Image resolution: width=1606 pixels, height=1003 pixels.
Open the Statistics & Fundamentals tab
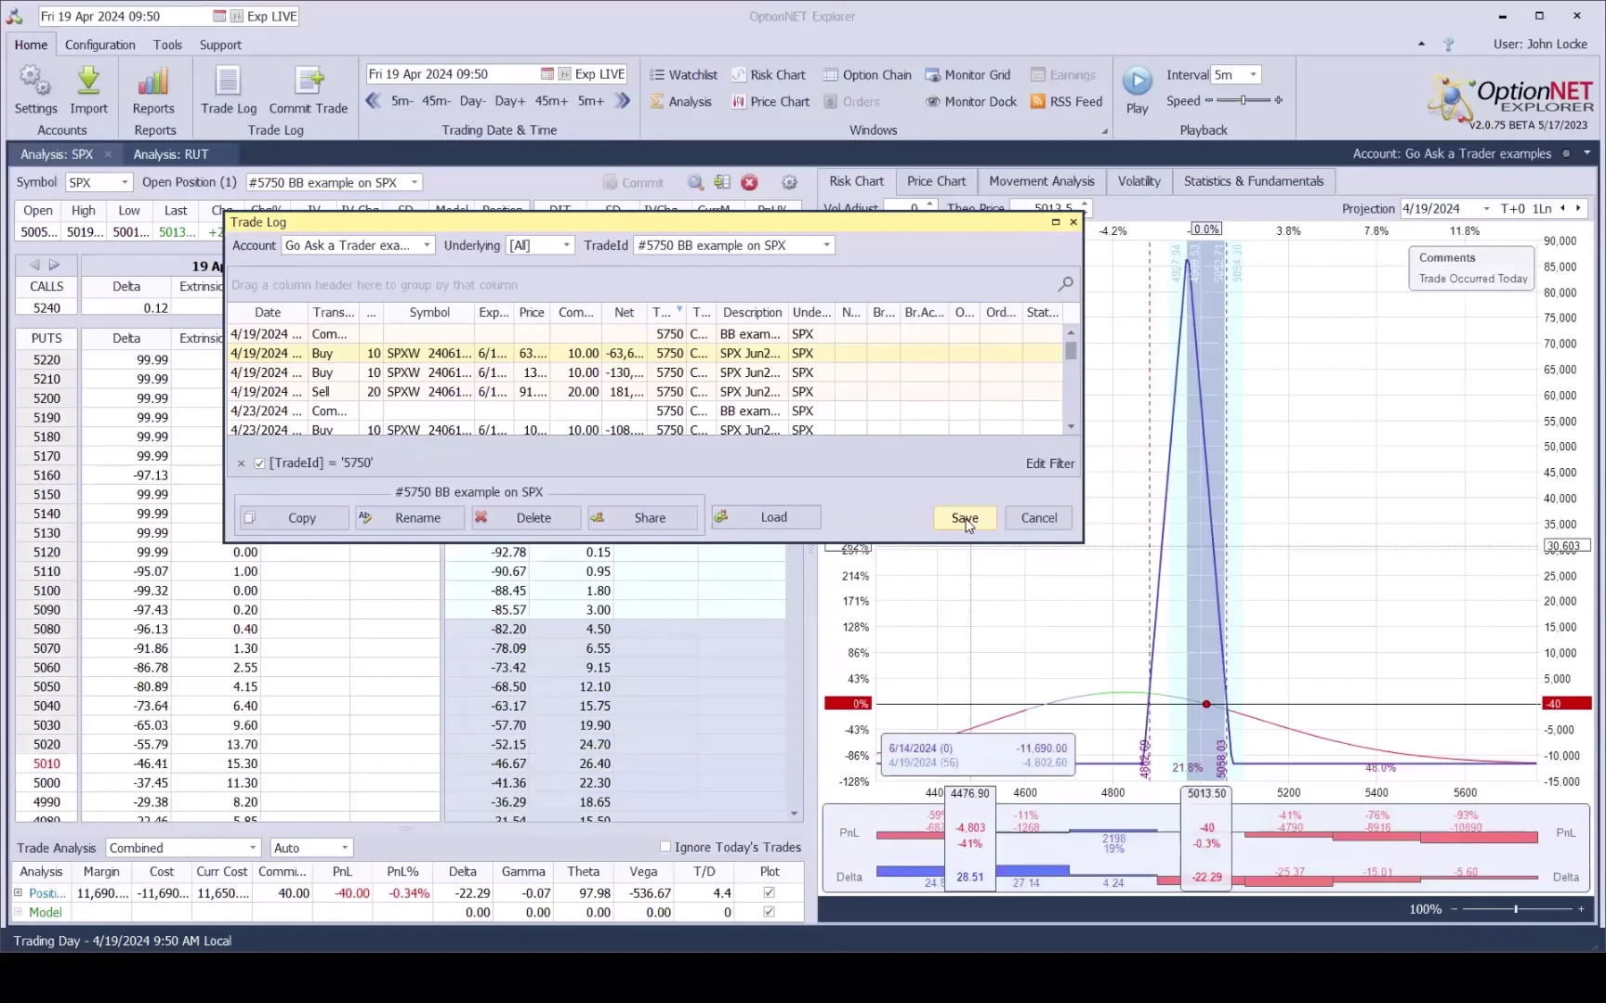tap(1254, 181)
